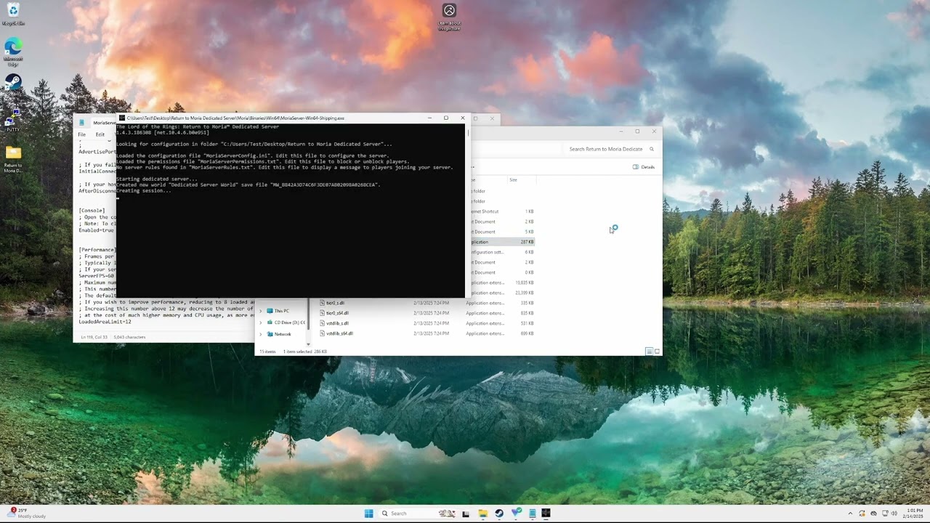
Task: Select This PC in navigation pane
Action: [x=281, y=311]
